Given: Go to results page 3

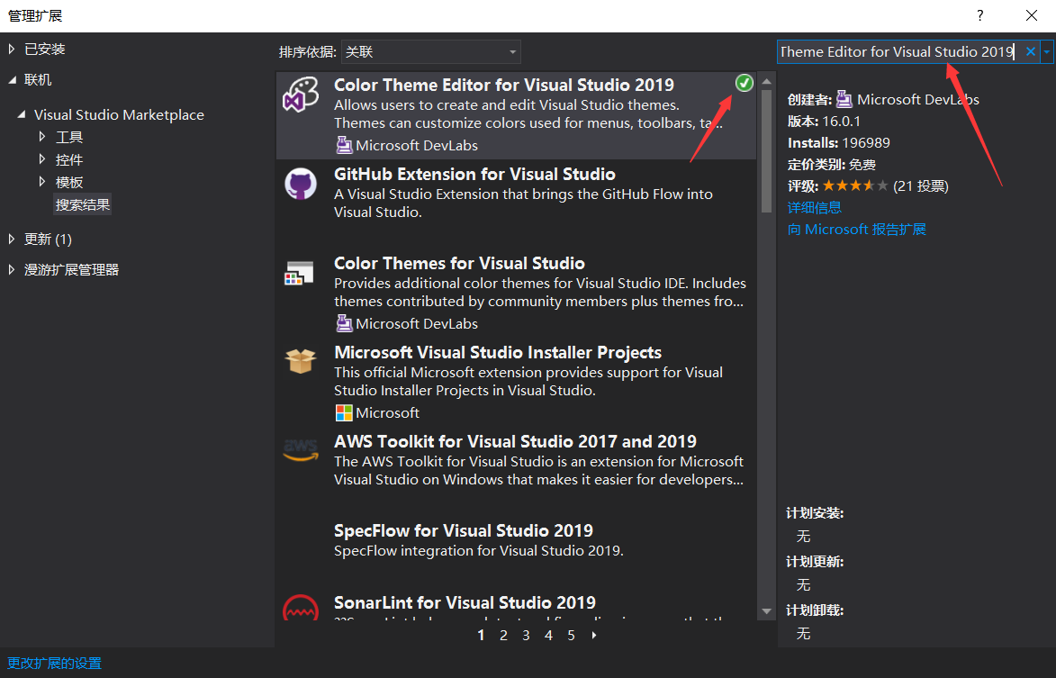Looking at the screenshot, I should coord(526,635).
